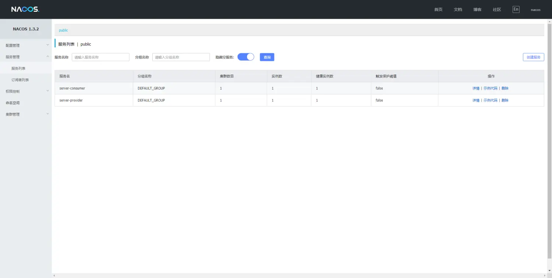The image size is (552, 278).
Task: Go to 首页 in the top navigation
Action: tap(438, 10)
